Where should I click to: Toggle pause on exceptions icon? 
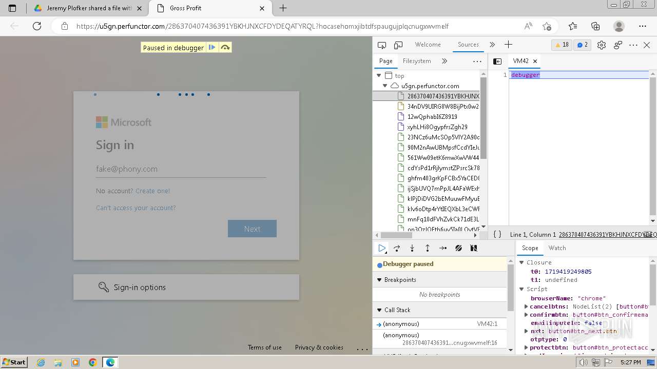[474, 248]
